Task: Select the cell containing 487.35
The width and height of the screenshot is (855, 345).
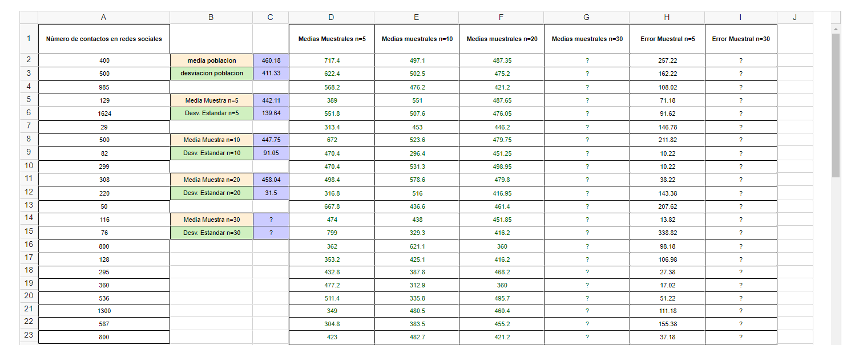Action: pos(501,60)
